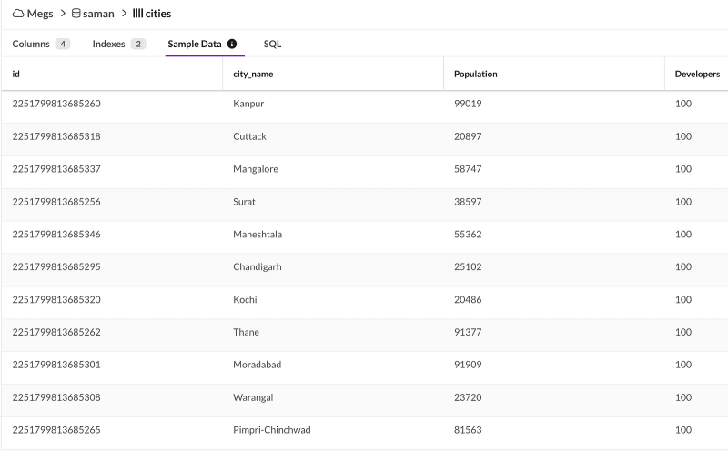
Task: Click the Columns count badge 4
Action: coord(63,44)
